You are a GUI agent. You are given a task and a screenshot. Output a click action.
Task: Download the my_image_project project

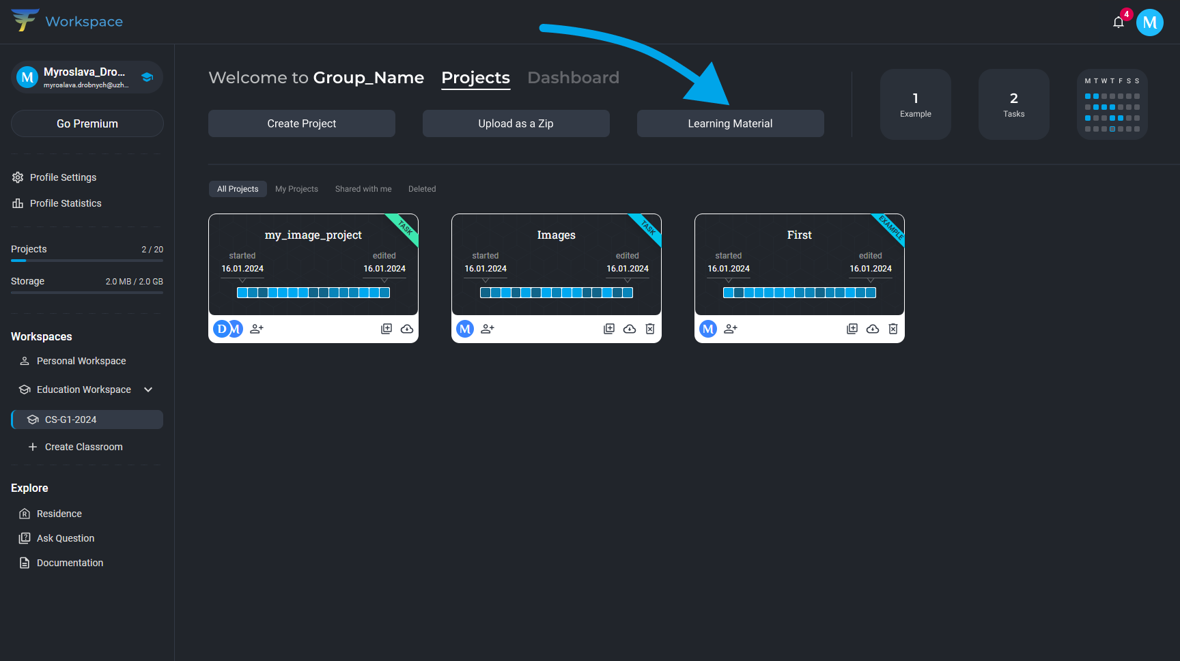(x=407, y=329)
